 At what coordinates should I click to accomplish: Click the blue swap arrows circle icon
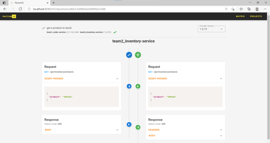pos(129,55)
